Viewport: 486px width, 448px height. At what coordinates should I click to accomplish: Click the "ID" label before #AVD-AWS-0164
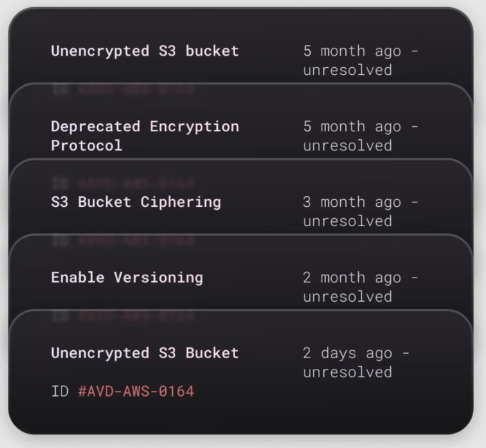pos(60,391)
